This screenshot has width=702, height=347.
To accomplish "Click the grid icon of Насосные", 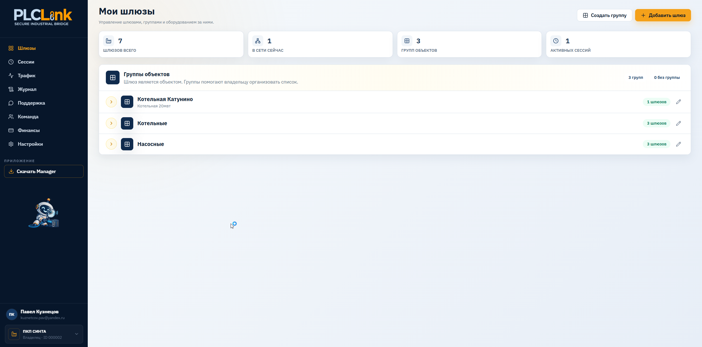I will coord(127,144).
